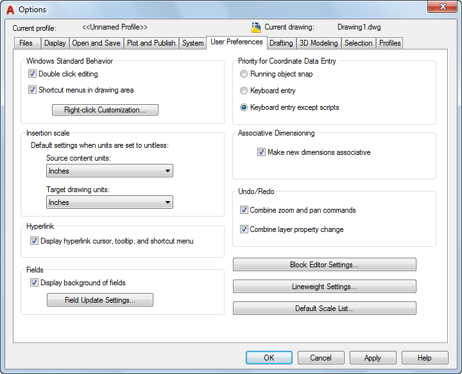Uncheck Make new dimensions associative
This screenshot has height=374, width=462.
261,152
